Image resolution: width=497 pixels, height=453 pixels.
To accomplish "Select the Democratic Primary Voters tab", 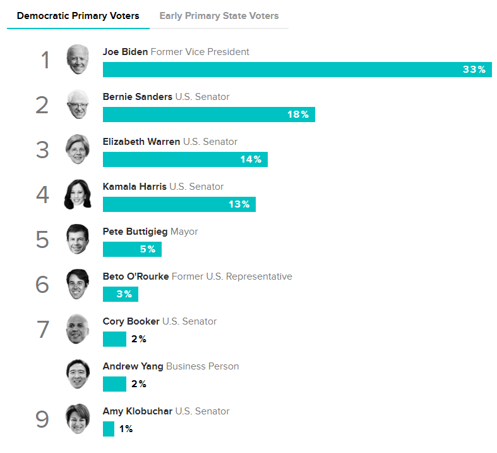I will (78, 16).
